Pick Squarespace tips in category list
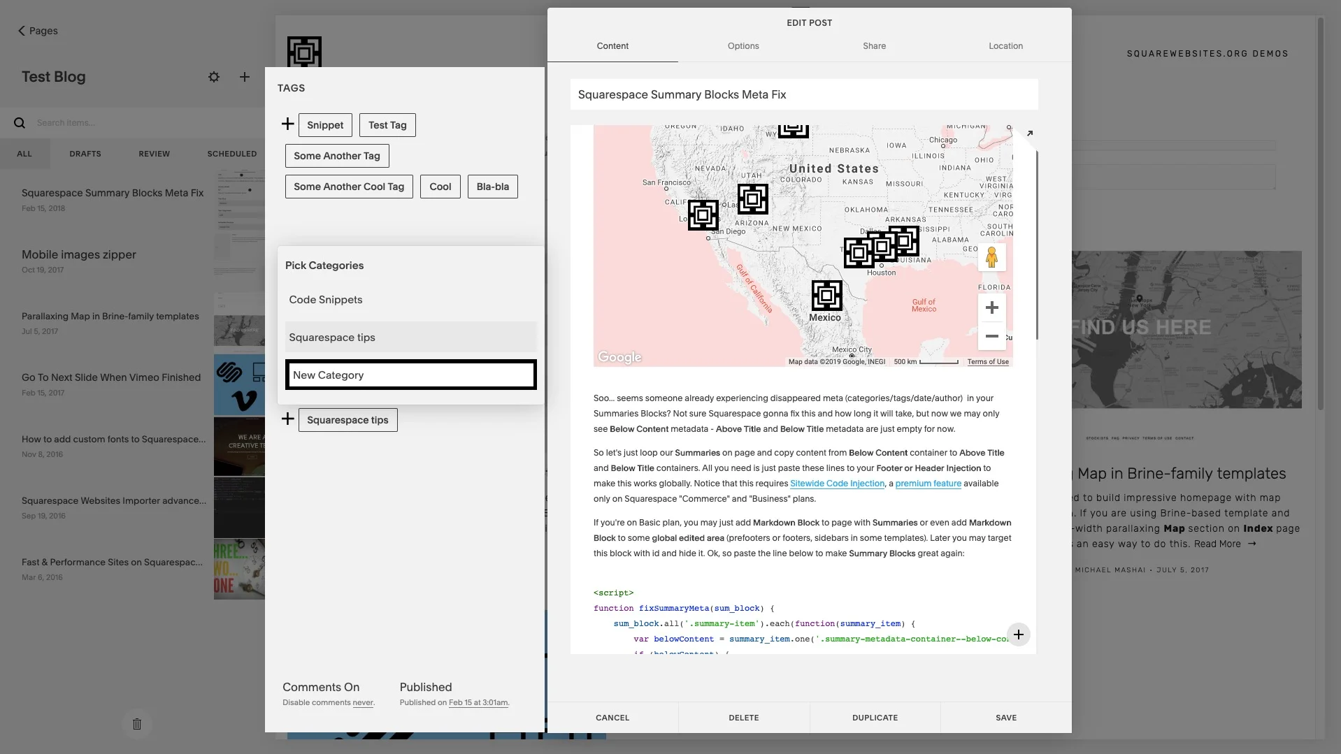This screenshot has width=1341, height=754. [x=411, y=338]
